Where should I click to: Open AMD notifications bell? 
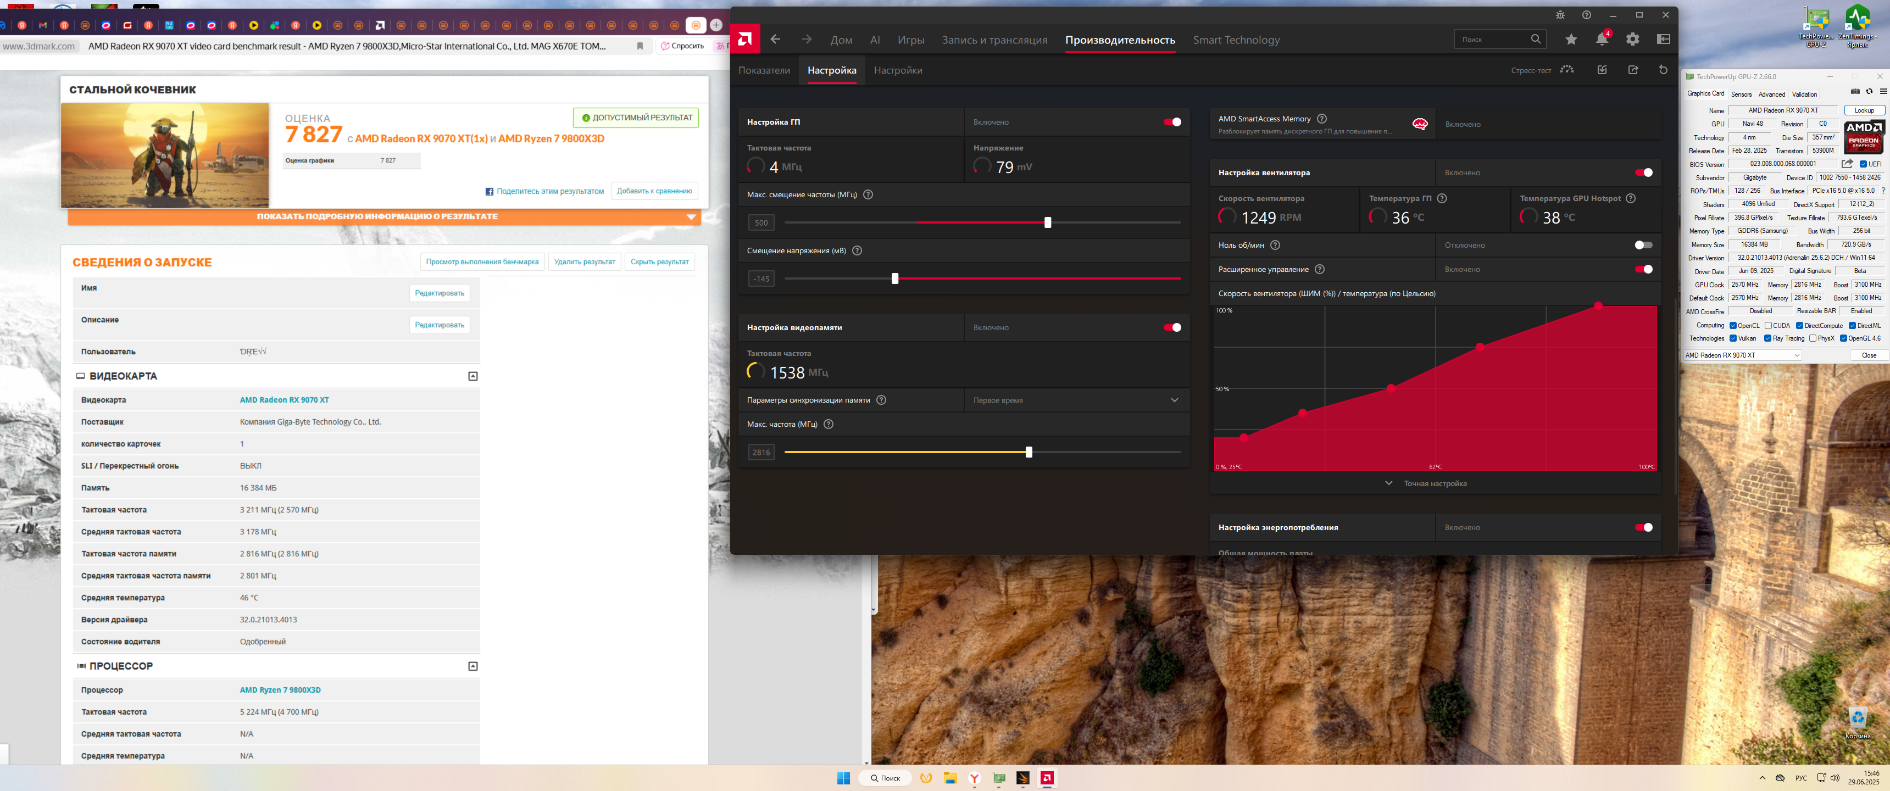click(1601, 40)
